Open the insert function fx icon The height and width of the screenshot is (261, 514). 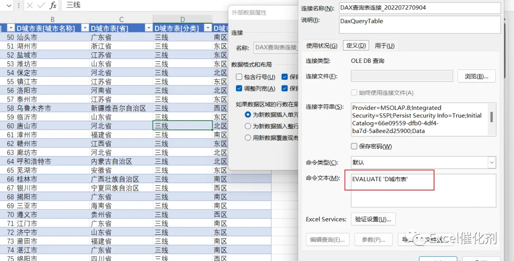pos(53,5)
